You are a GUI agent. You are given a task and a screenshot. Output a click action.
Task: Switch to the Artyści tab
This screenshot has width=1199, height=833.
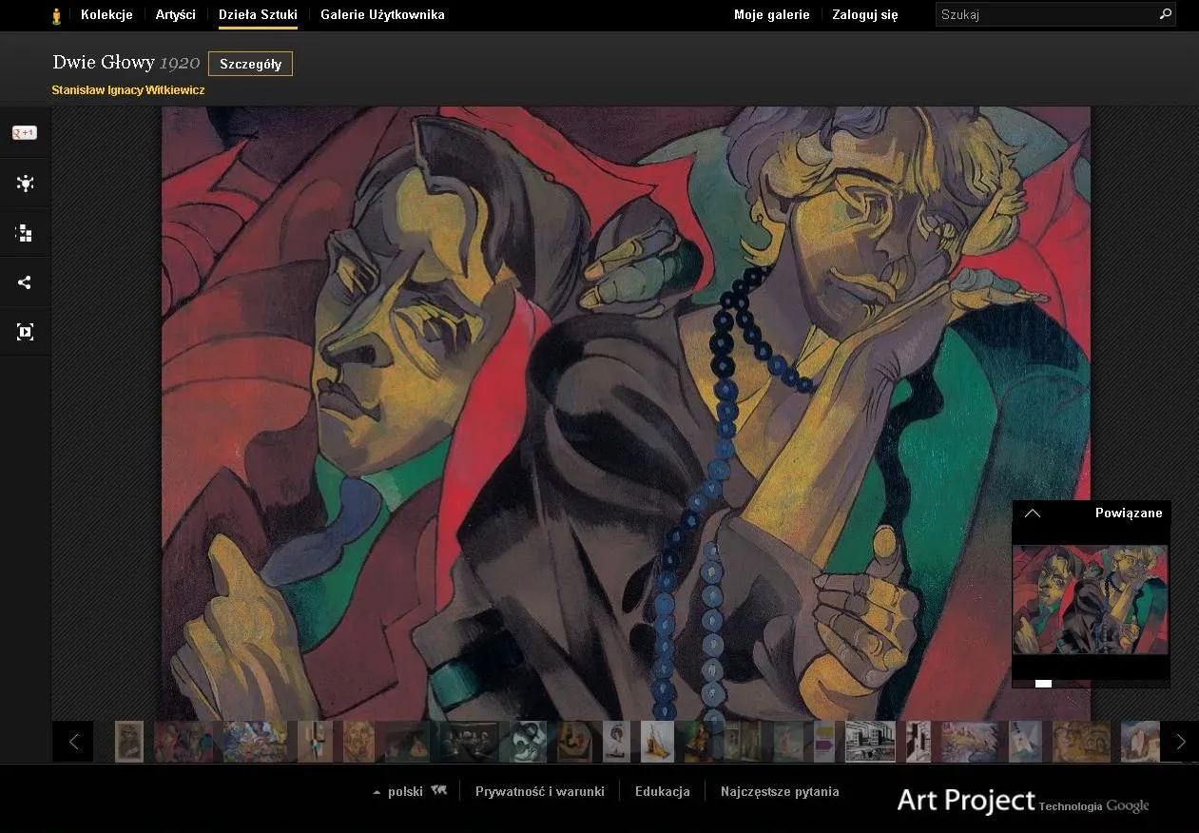click(176, 14)
